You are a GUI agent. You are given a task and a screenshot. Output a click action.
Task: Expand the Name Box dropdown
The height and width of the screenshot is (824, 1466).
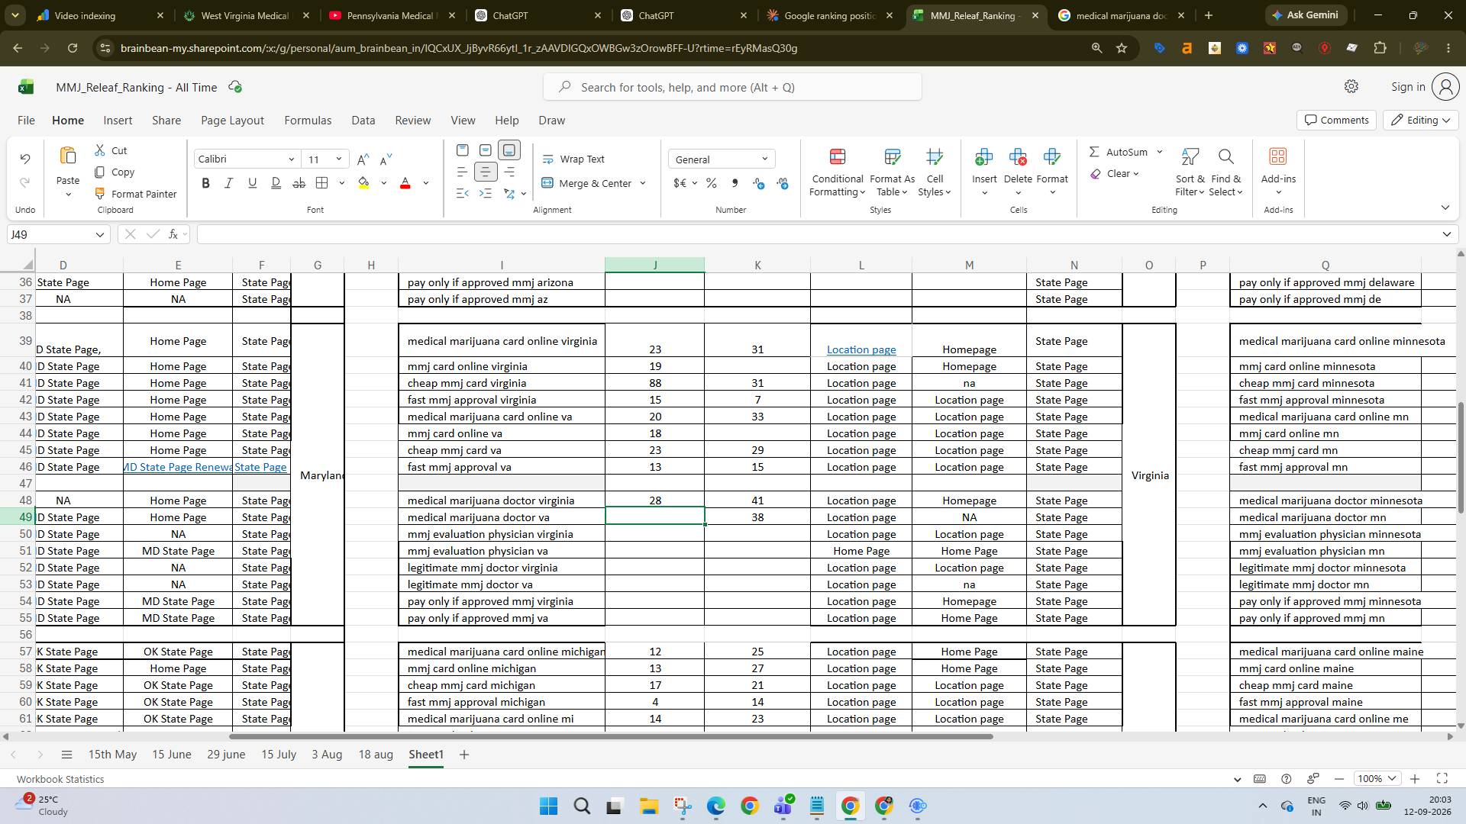99,234
